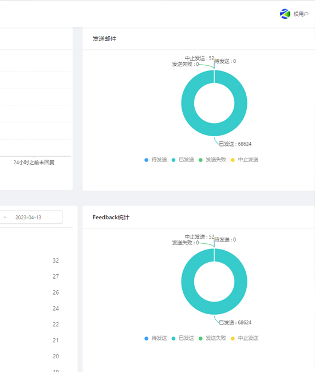The width and height of the screenshot is (315, 372).
Task: Click the 发送邮件 panel title
Action: pos(104,39)
